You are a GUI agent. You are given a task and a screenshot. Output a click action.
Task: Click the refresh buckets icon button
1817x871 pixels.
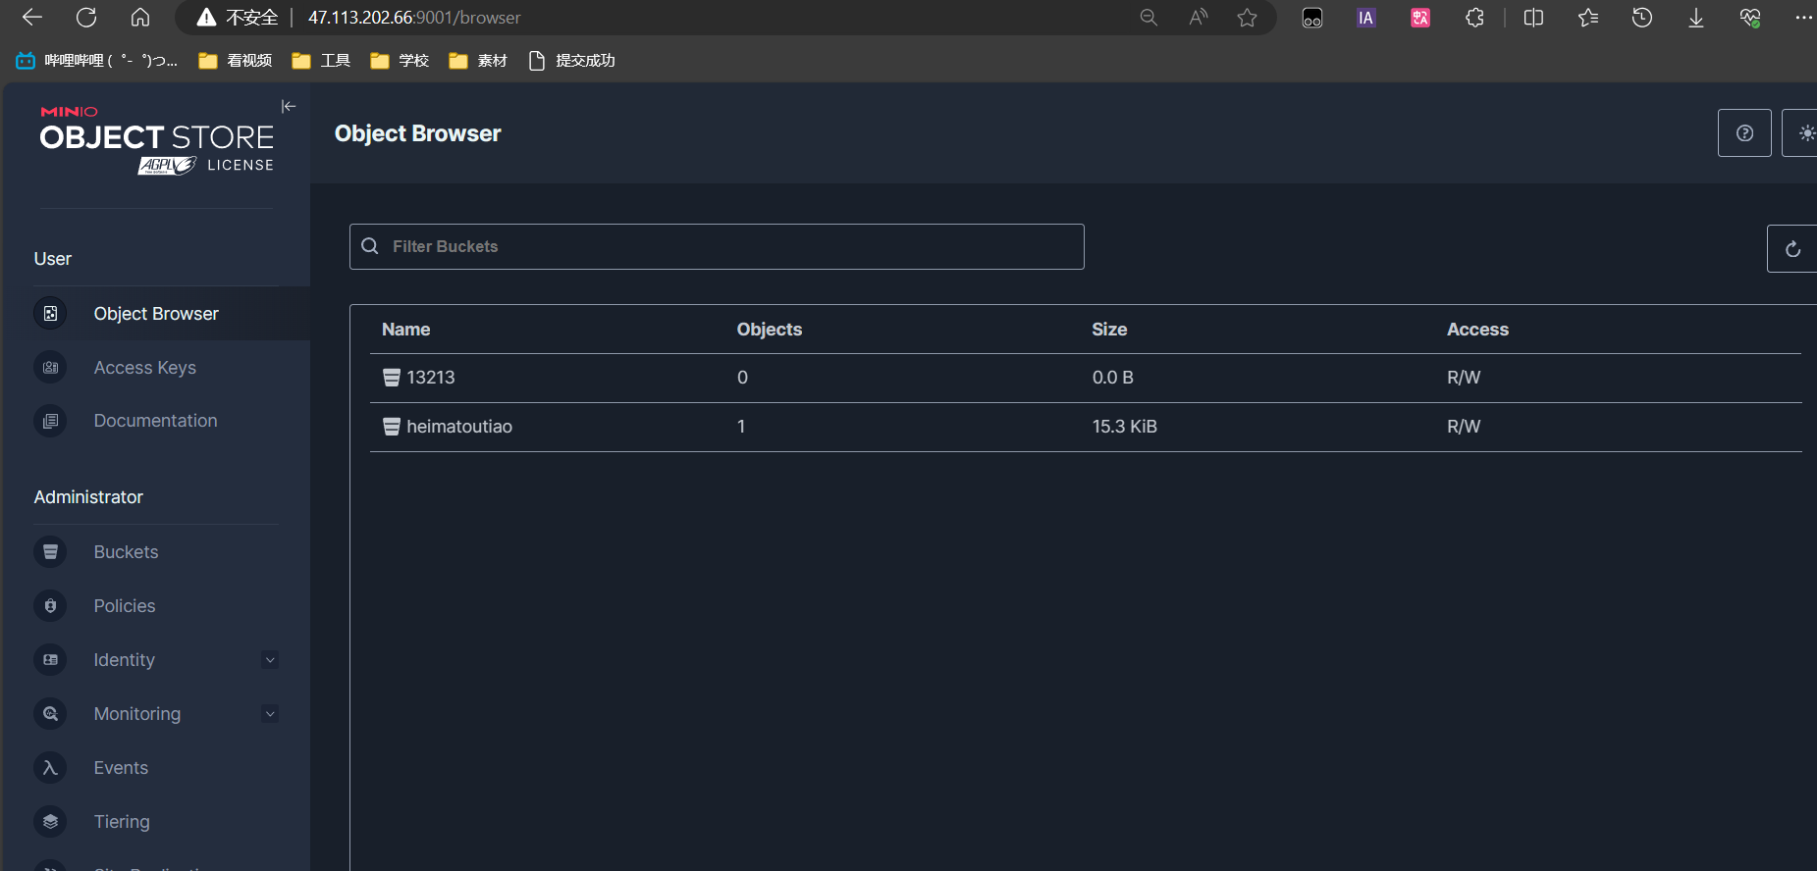pos(1791,249)
